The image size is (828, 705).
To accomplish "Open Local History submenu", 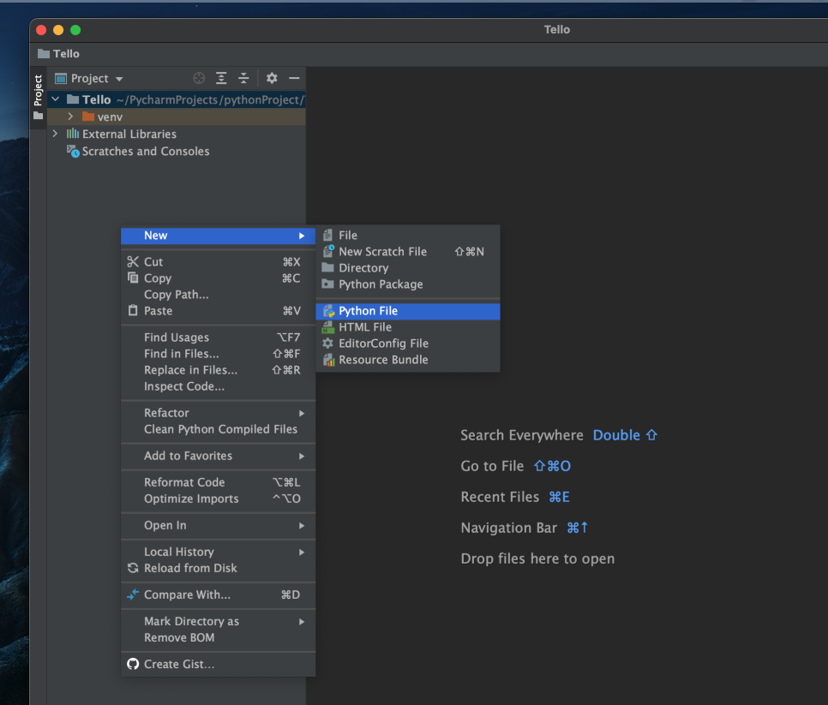I will coord(218,552).
